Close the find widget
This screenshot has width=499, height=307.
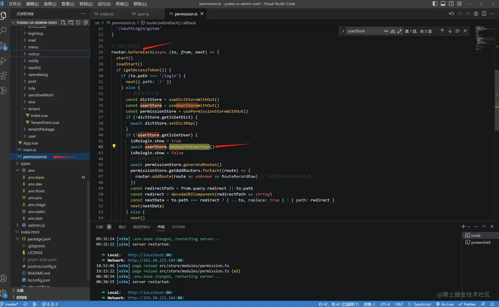click(465, 31)
